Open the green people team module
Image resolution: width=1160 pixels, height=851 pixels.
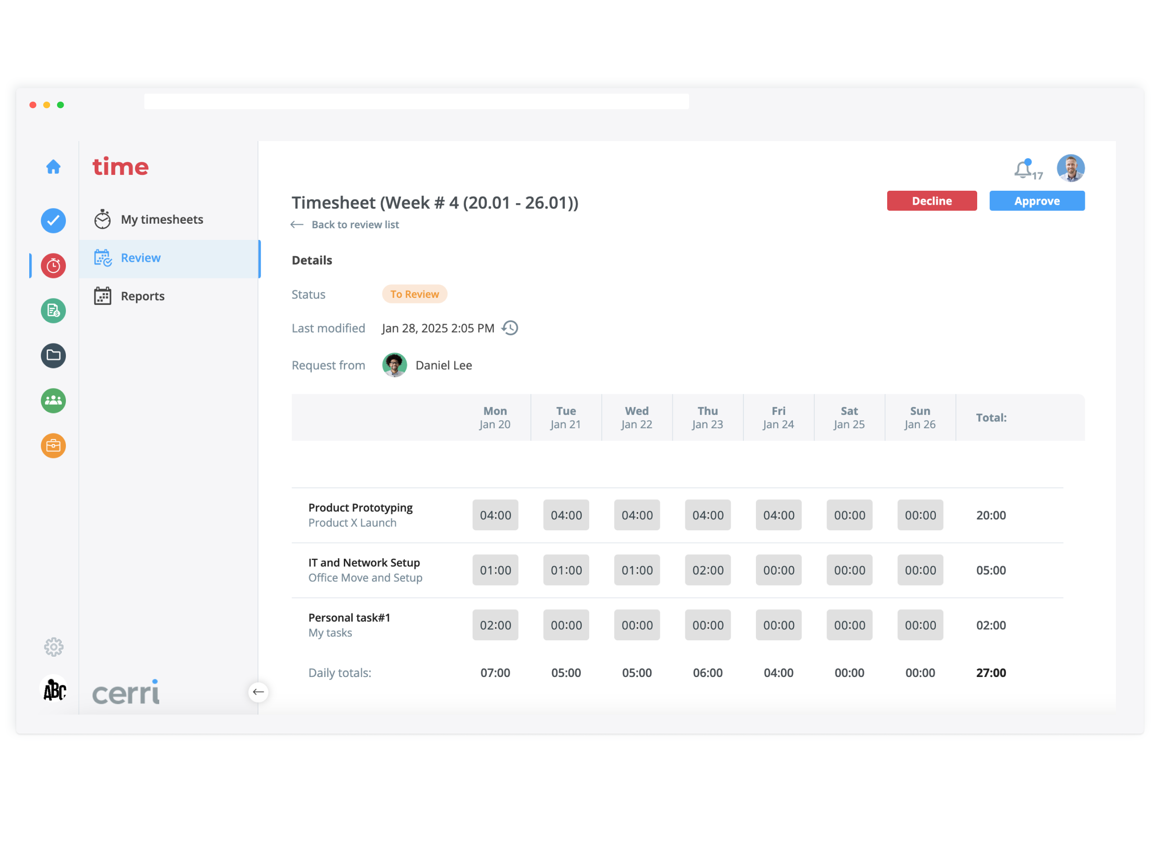(53, 400)
